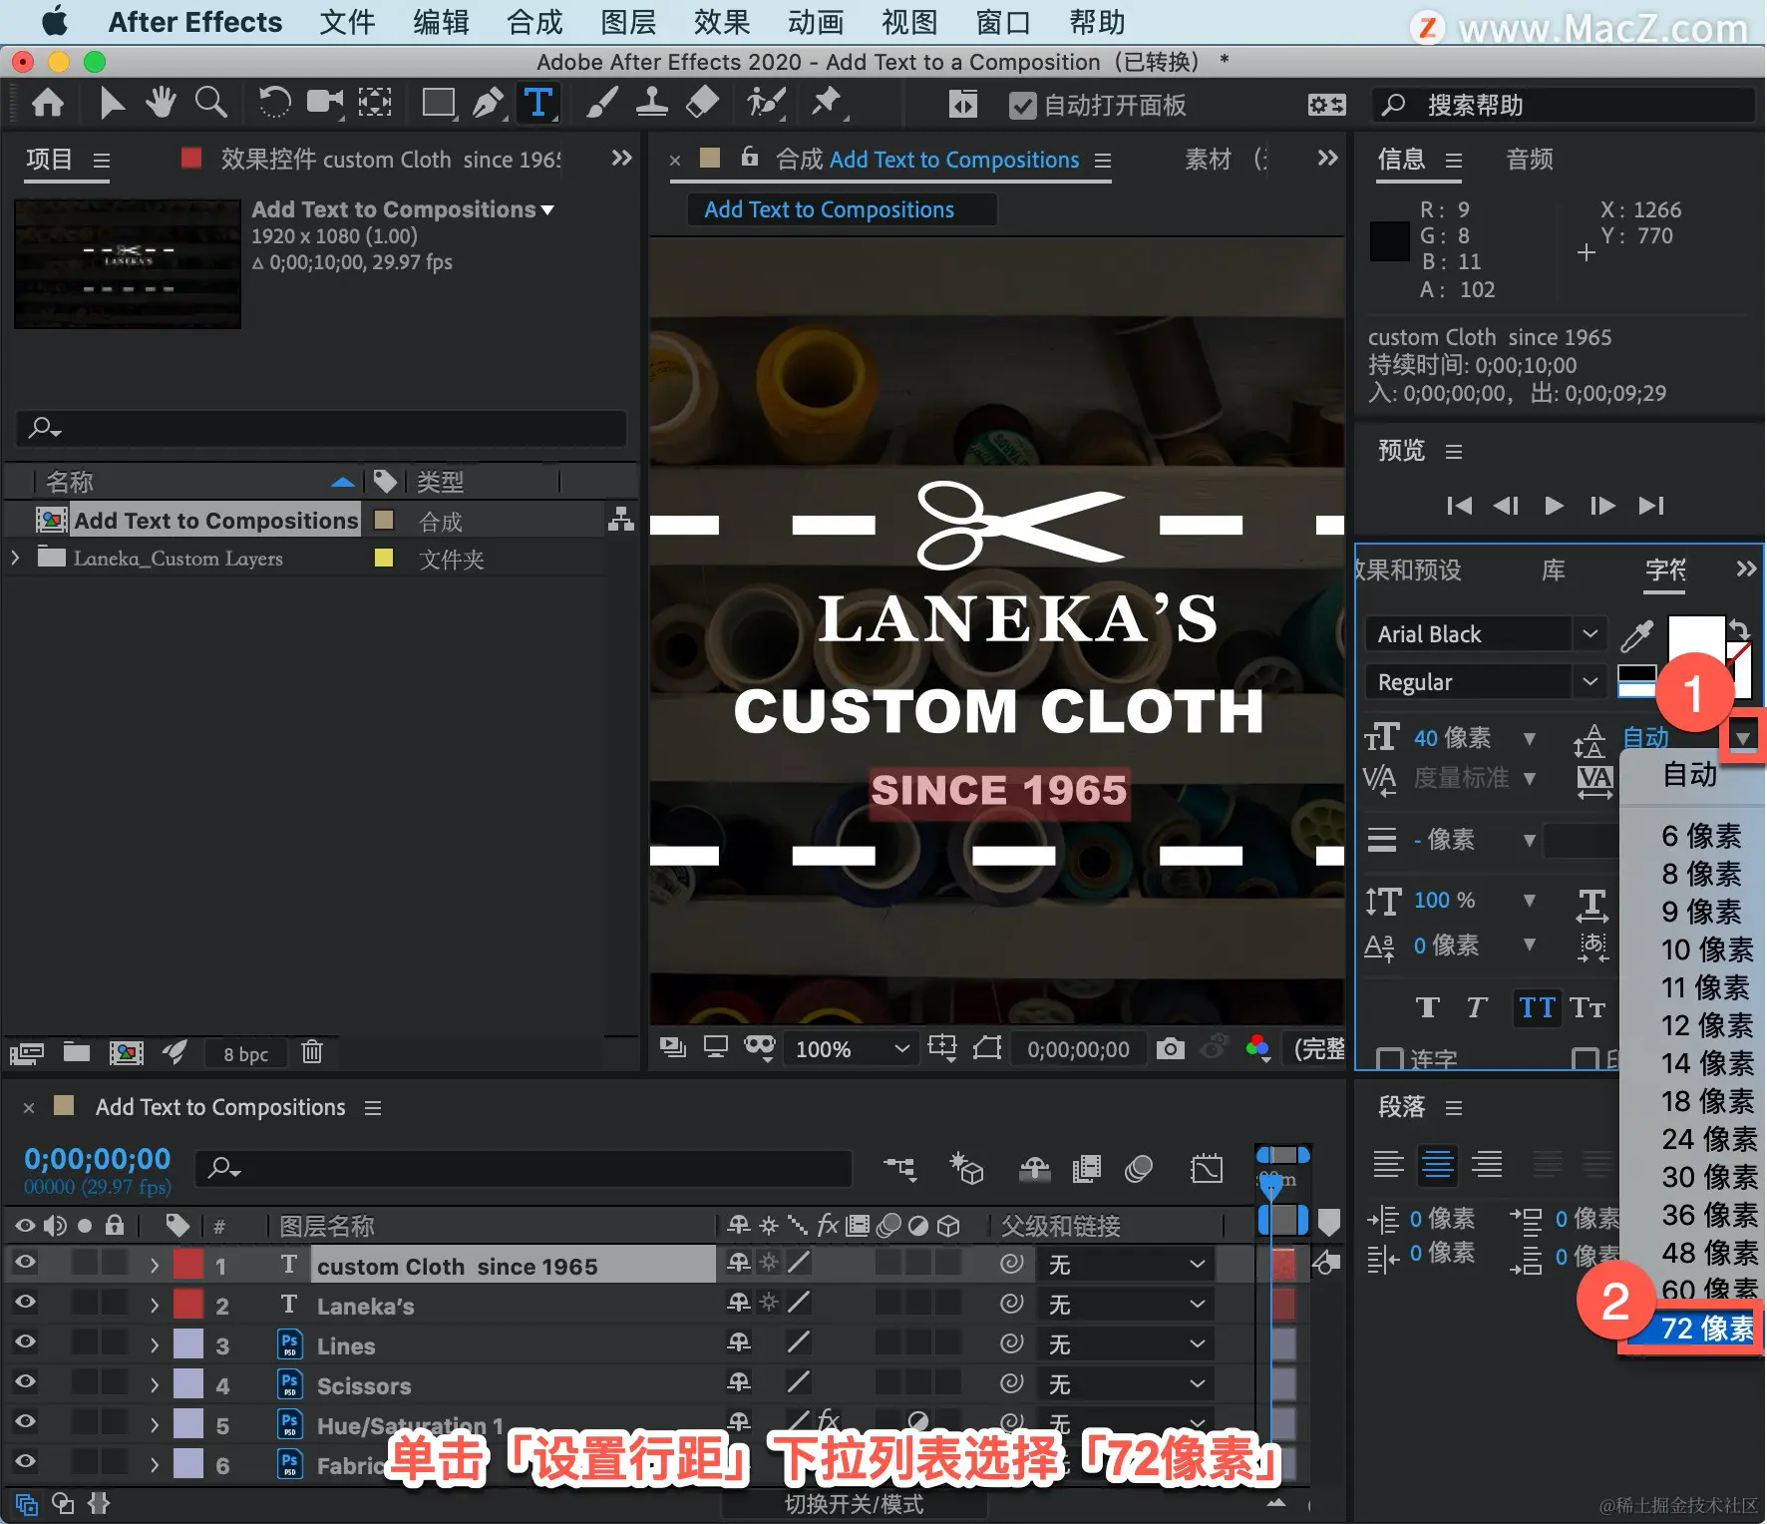Switch to the 音频 panel tab
Screen dimensions: 1767x1524
(x=1529, y=160)
